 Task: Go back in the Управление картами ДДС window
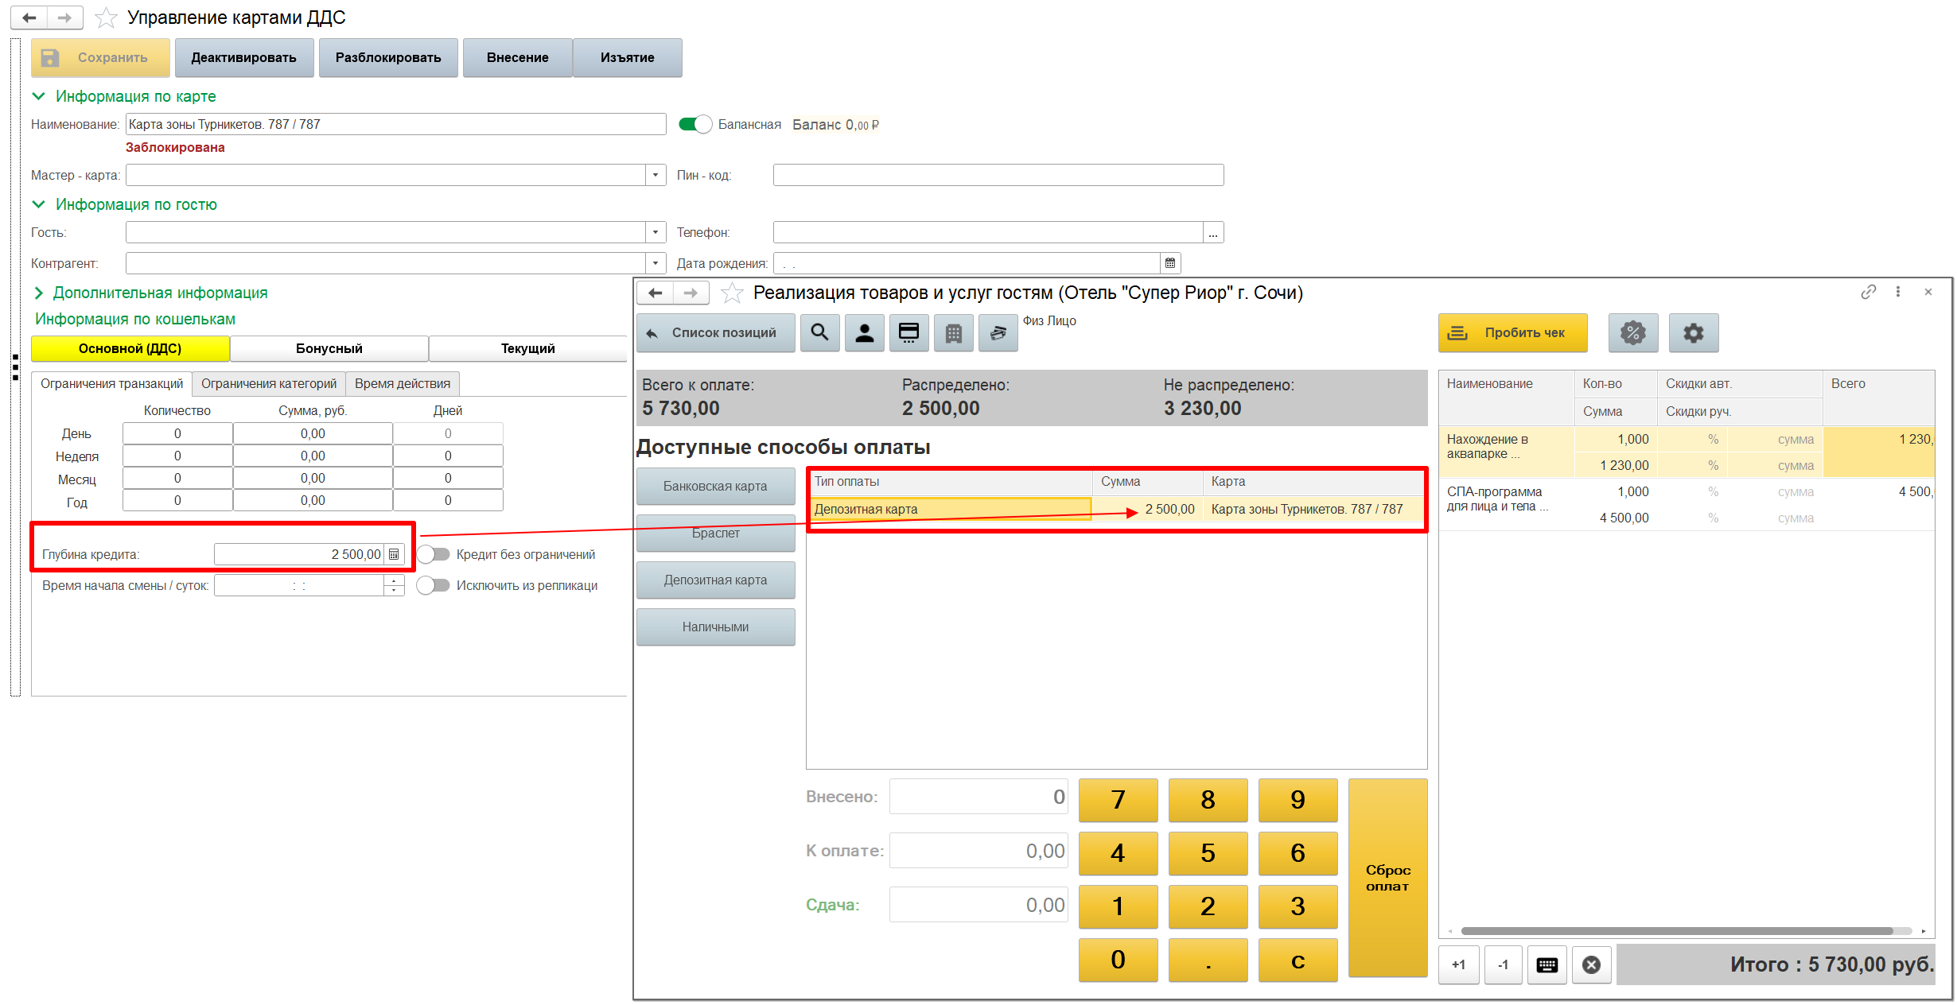tap(29, 17)
